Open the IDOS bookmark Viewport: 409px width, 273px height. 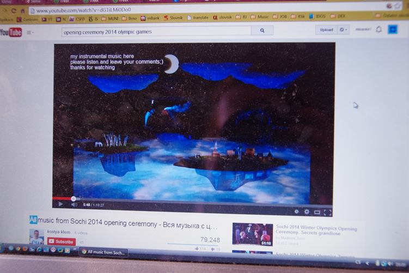(x=317, y=16)
